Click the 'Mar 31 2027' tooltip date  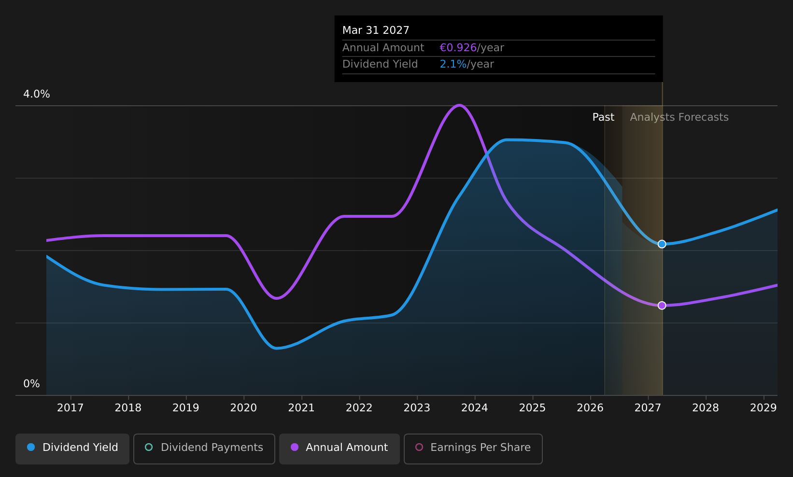coord(376,30)
